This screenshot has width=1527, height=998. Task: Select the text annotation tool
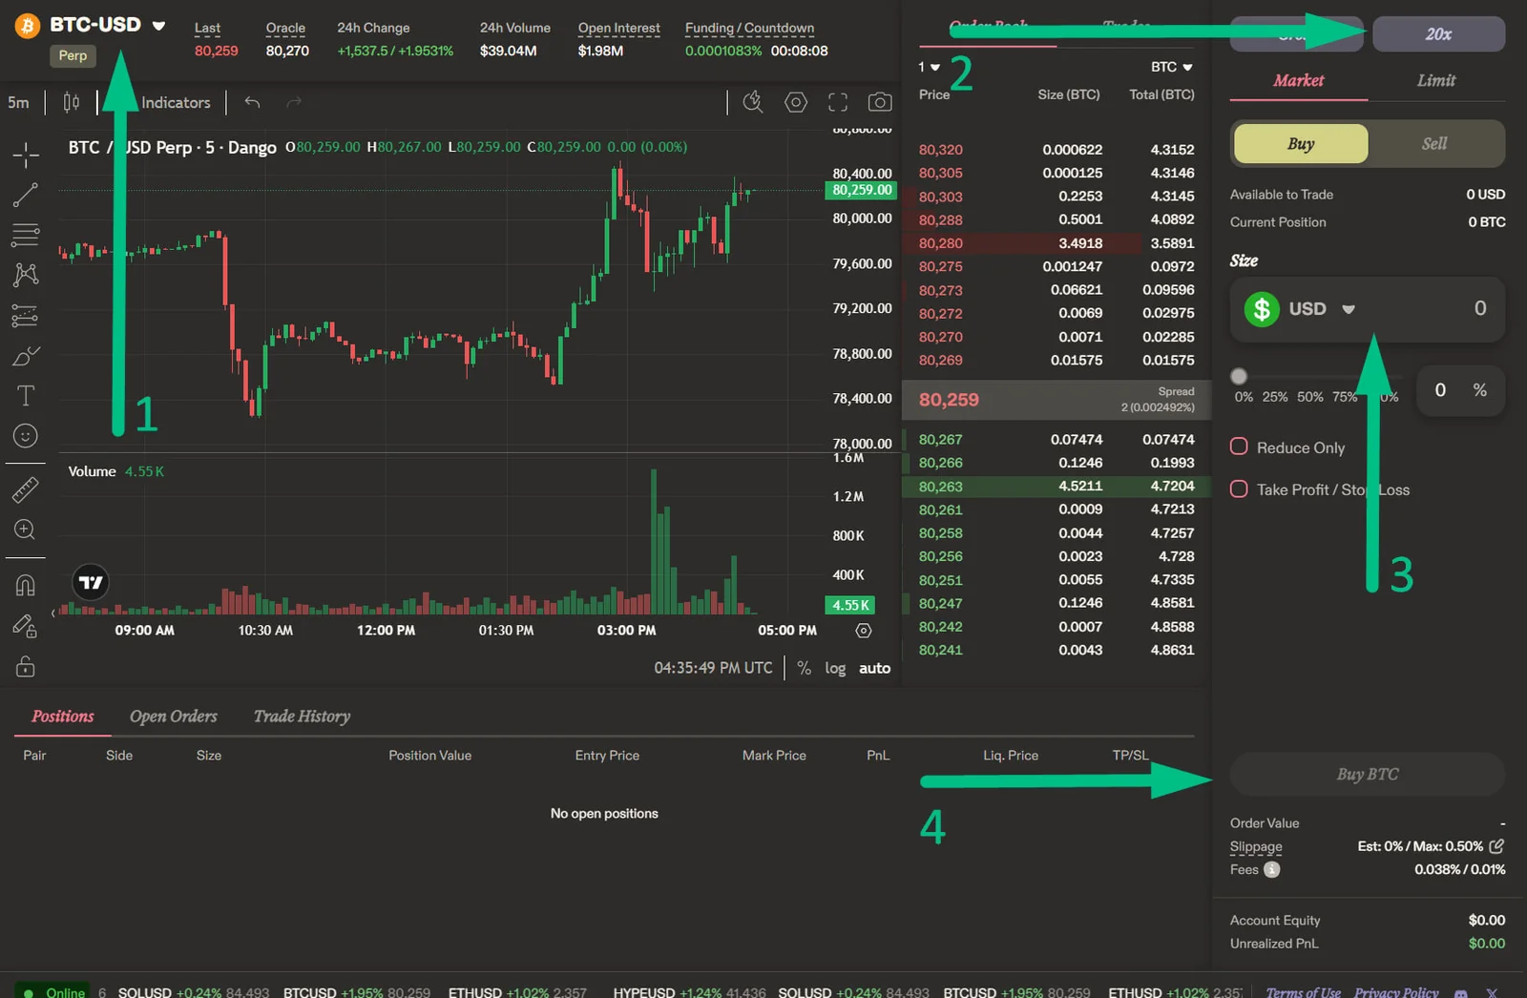(x=26, y=396)
